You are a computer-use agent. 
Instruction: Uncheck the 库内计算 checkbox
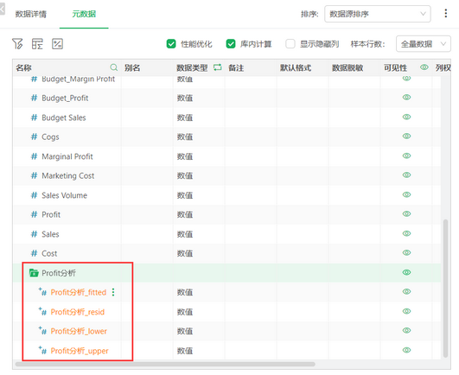(231, 44)
